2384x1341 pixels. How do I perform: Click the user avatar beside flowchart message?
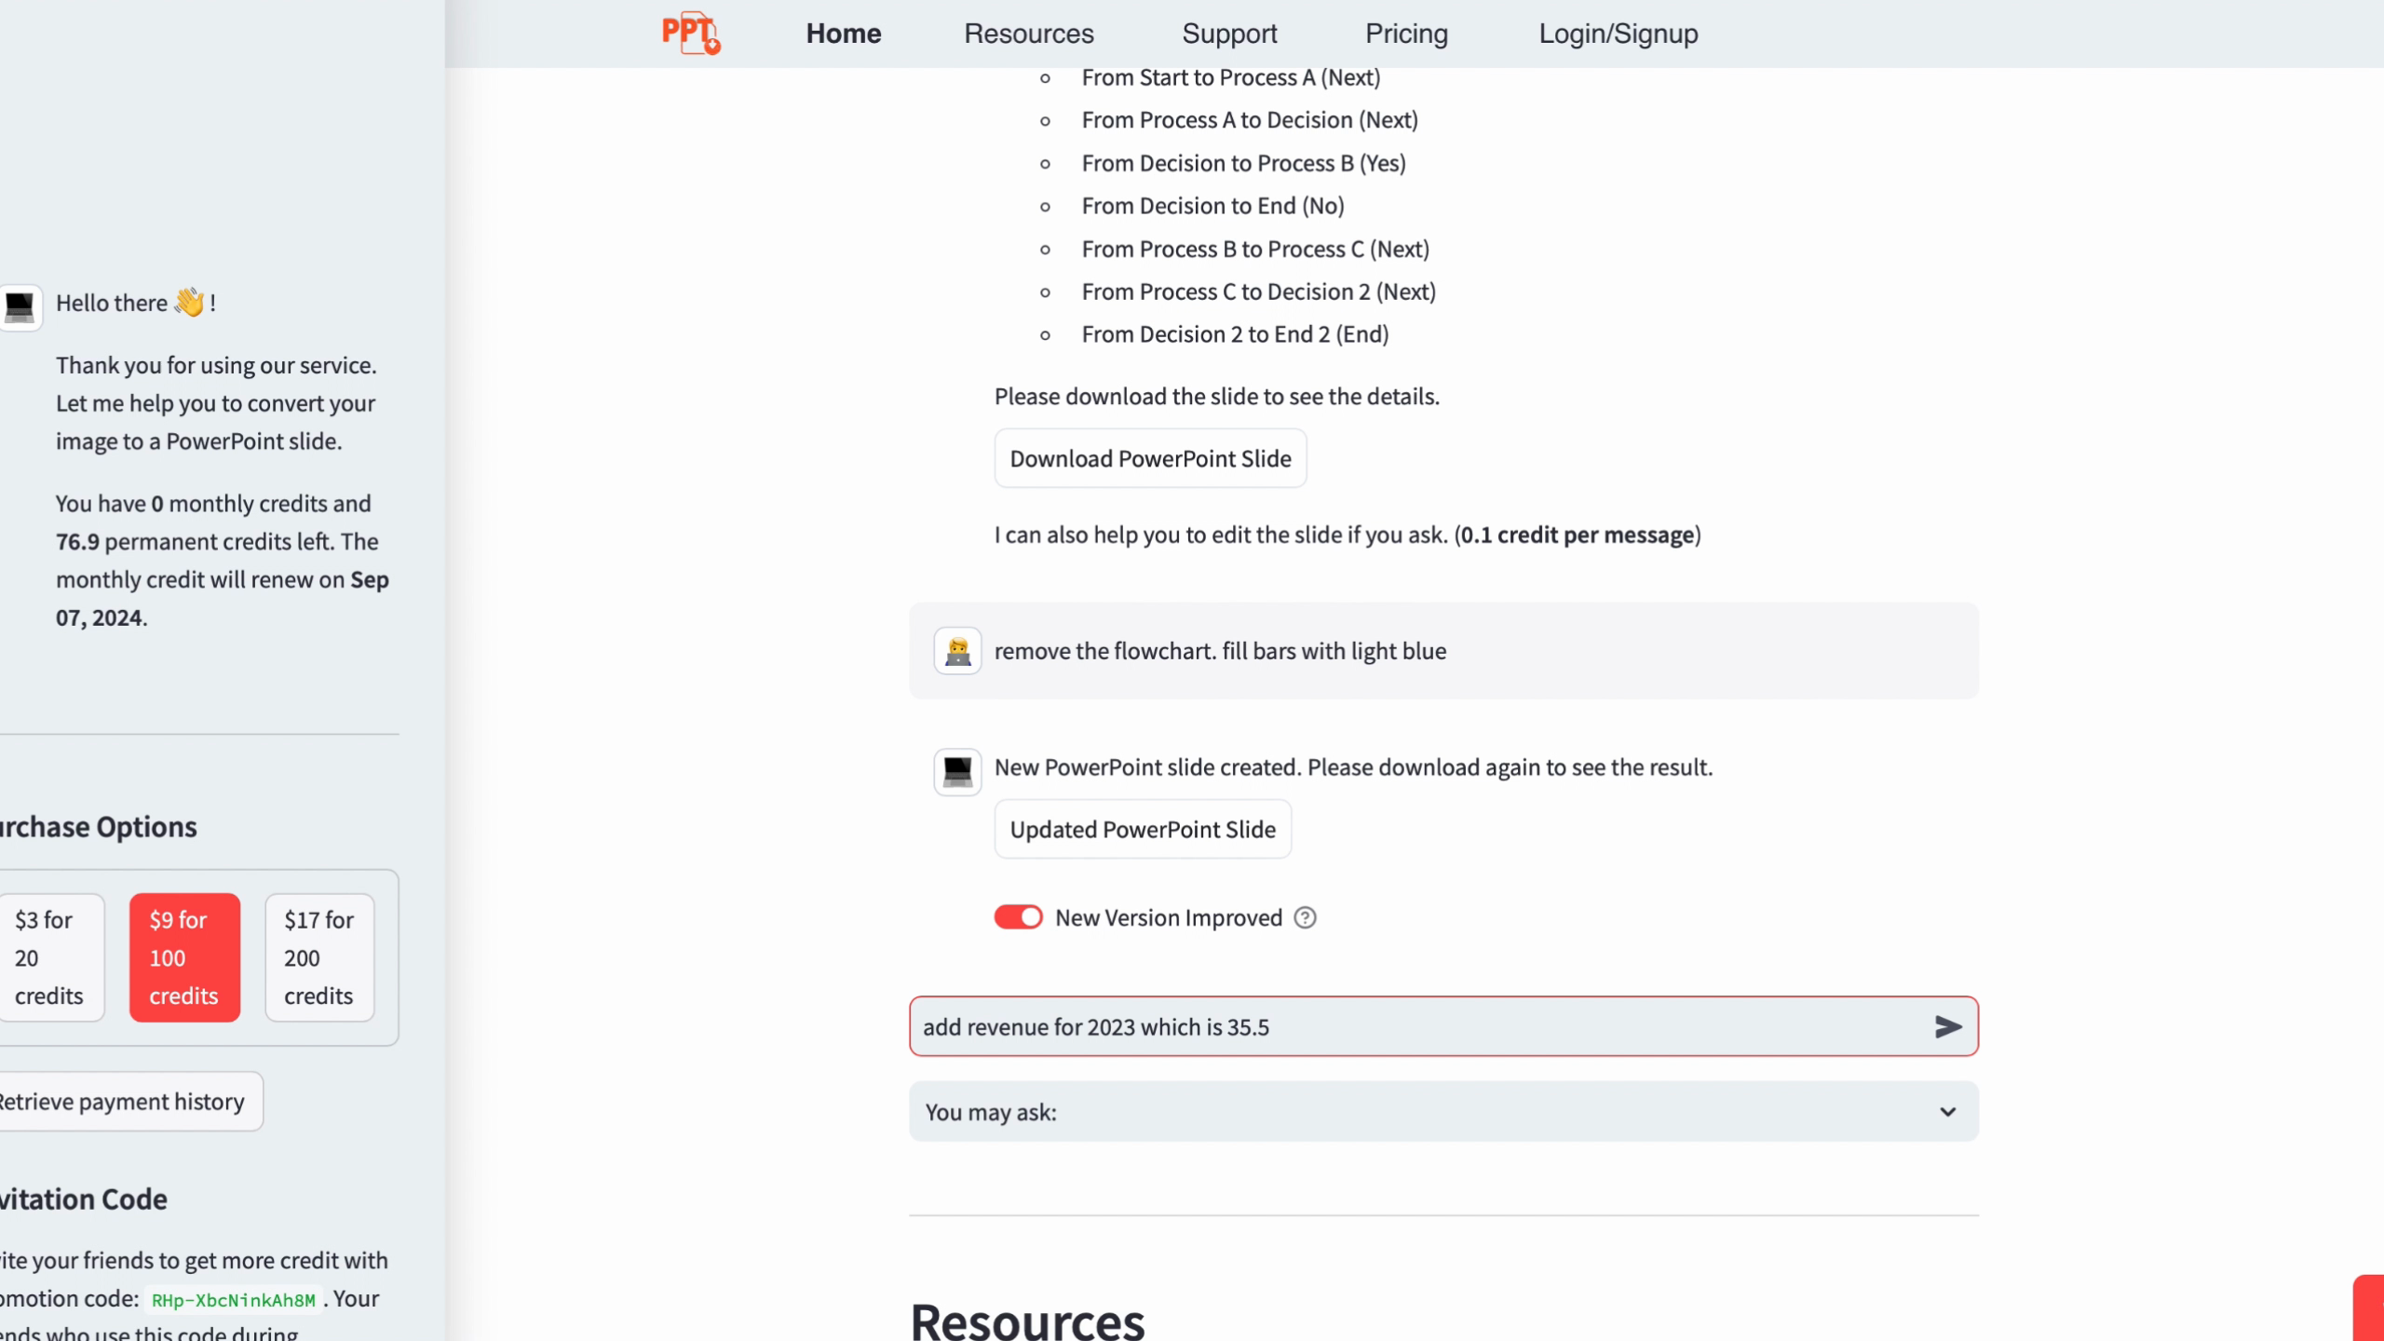point(957,651)
